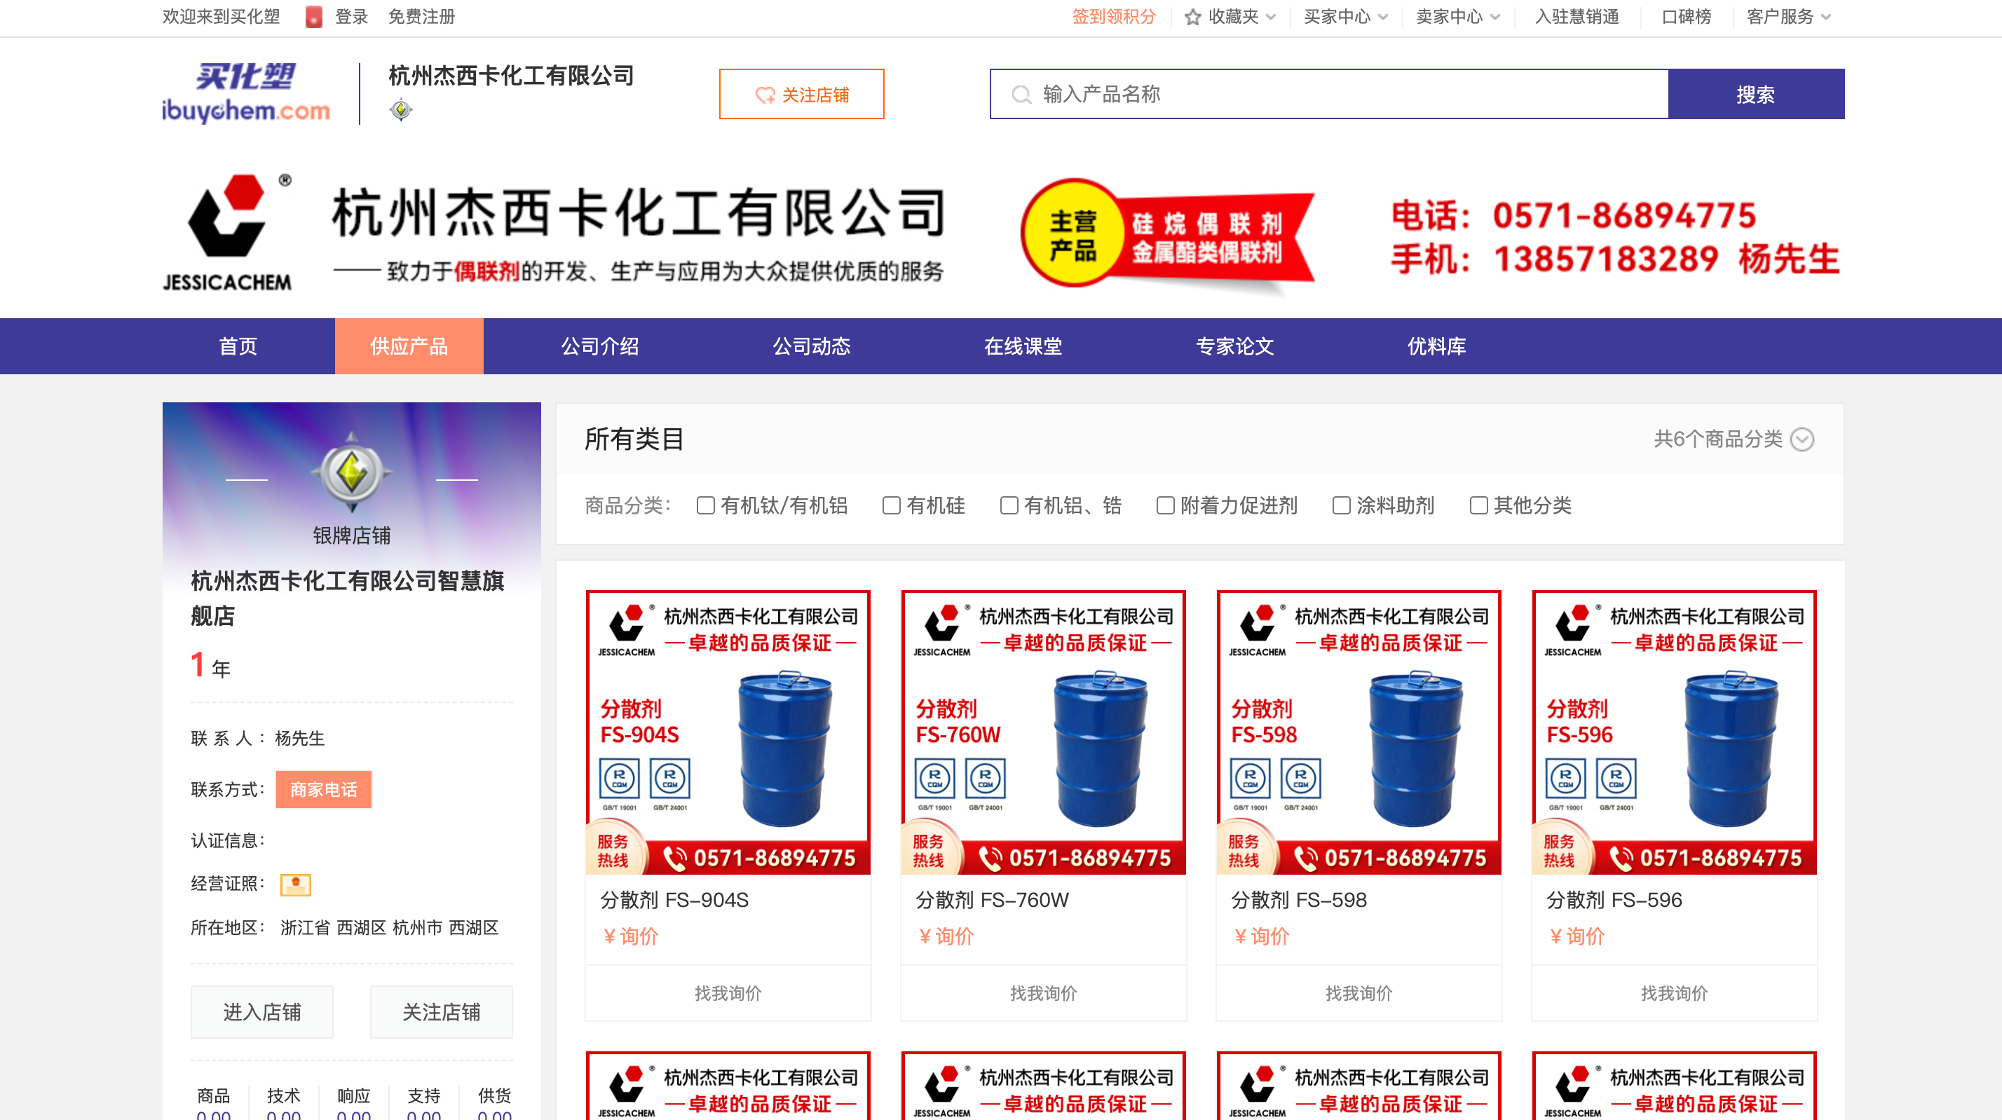Expand 共6个商品分类 category list
This screenshot has width=2002, height=1120.
(x=1733, y=439)
